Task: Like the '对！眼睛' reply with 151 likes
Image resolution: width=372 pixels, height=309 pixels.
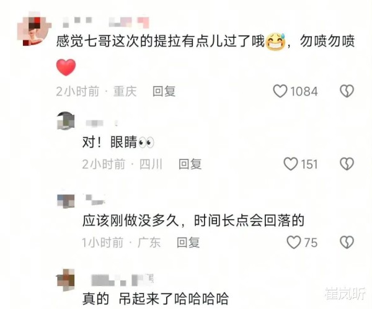Action: 291,164
